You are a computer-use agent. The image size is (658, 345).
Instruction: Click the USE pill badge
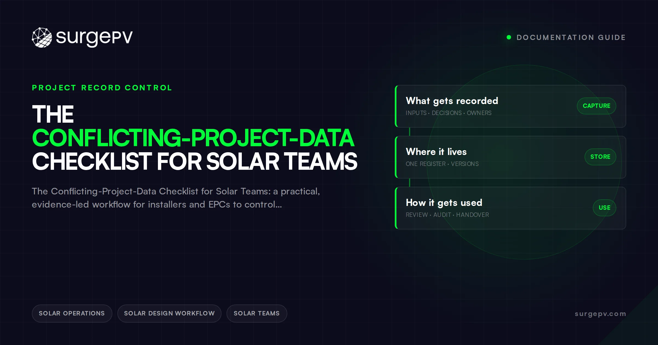tap(605, 208)
